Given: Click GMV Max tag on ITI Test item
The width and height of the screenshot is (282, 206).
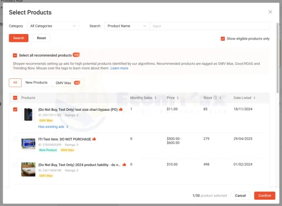Looking at the screenshot, I should [67, 150].
